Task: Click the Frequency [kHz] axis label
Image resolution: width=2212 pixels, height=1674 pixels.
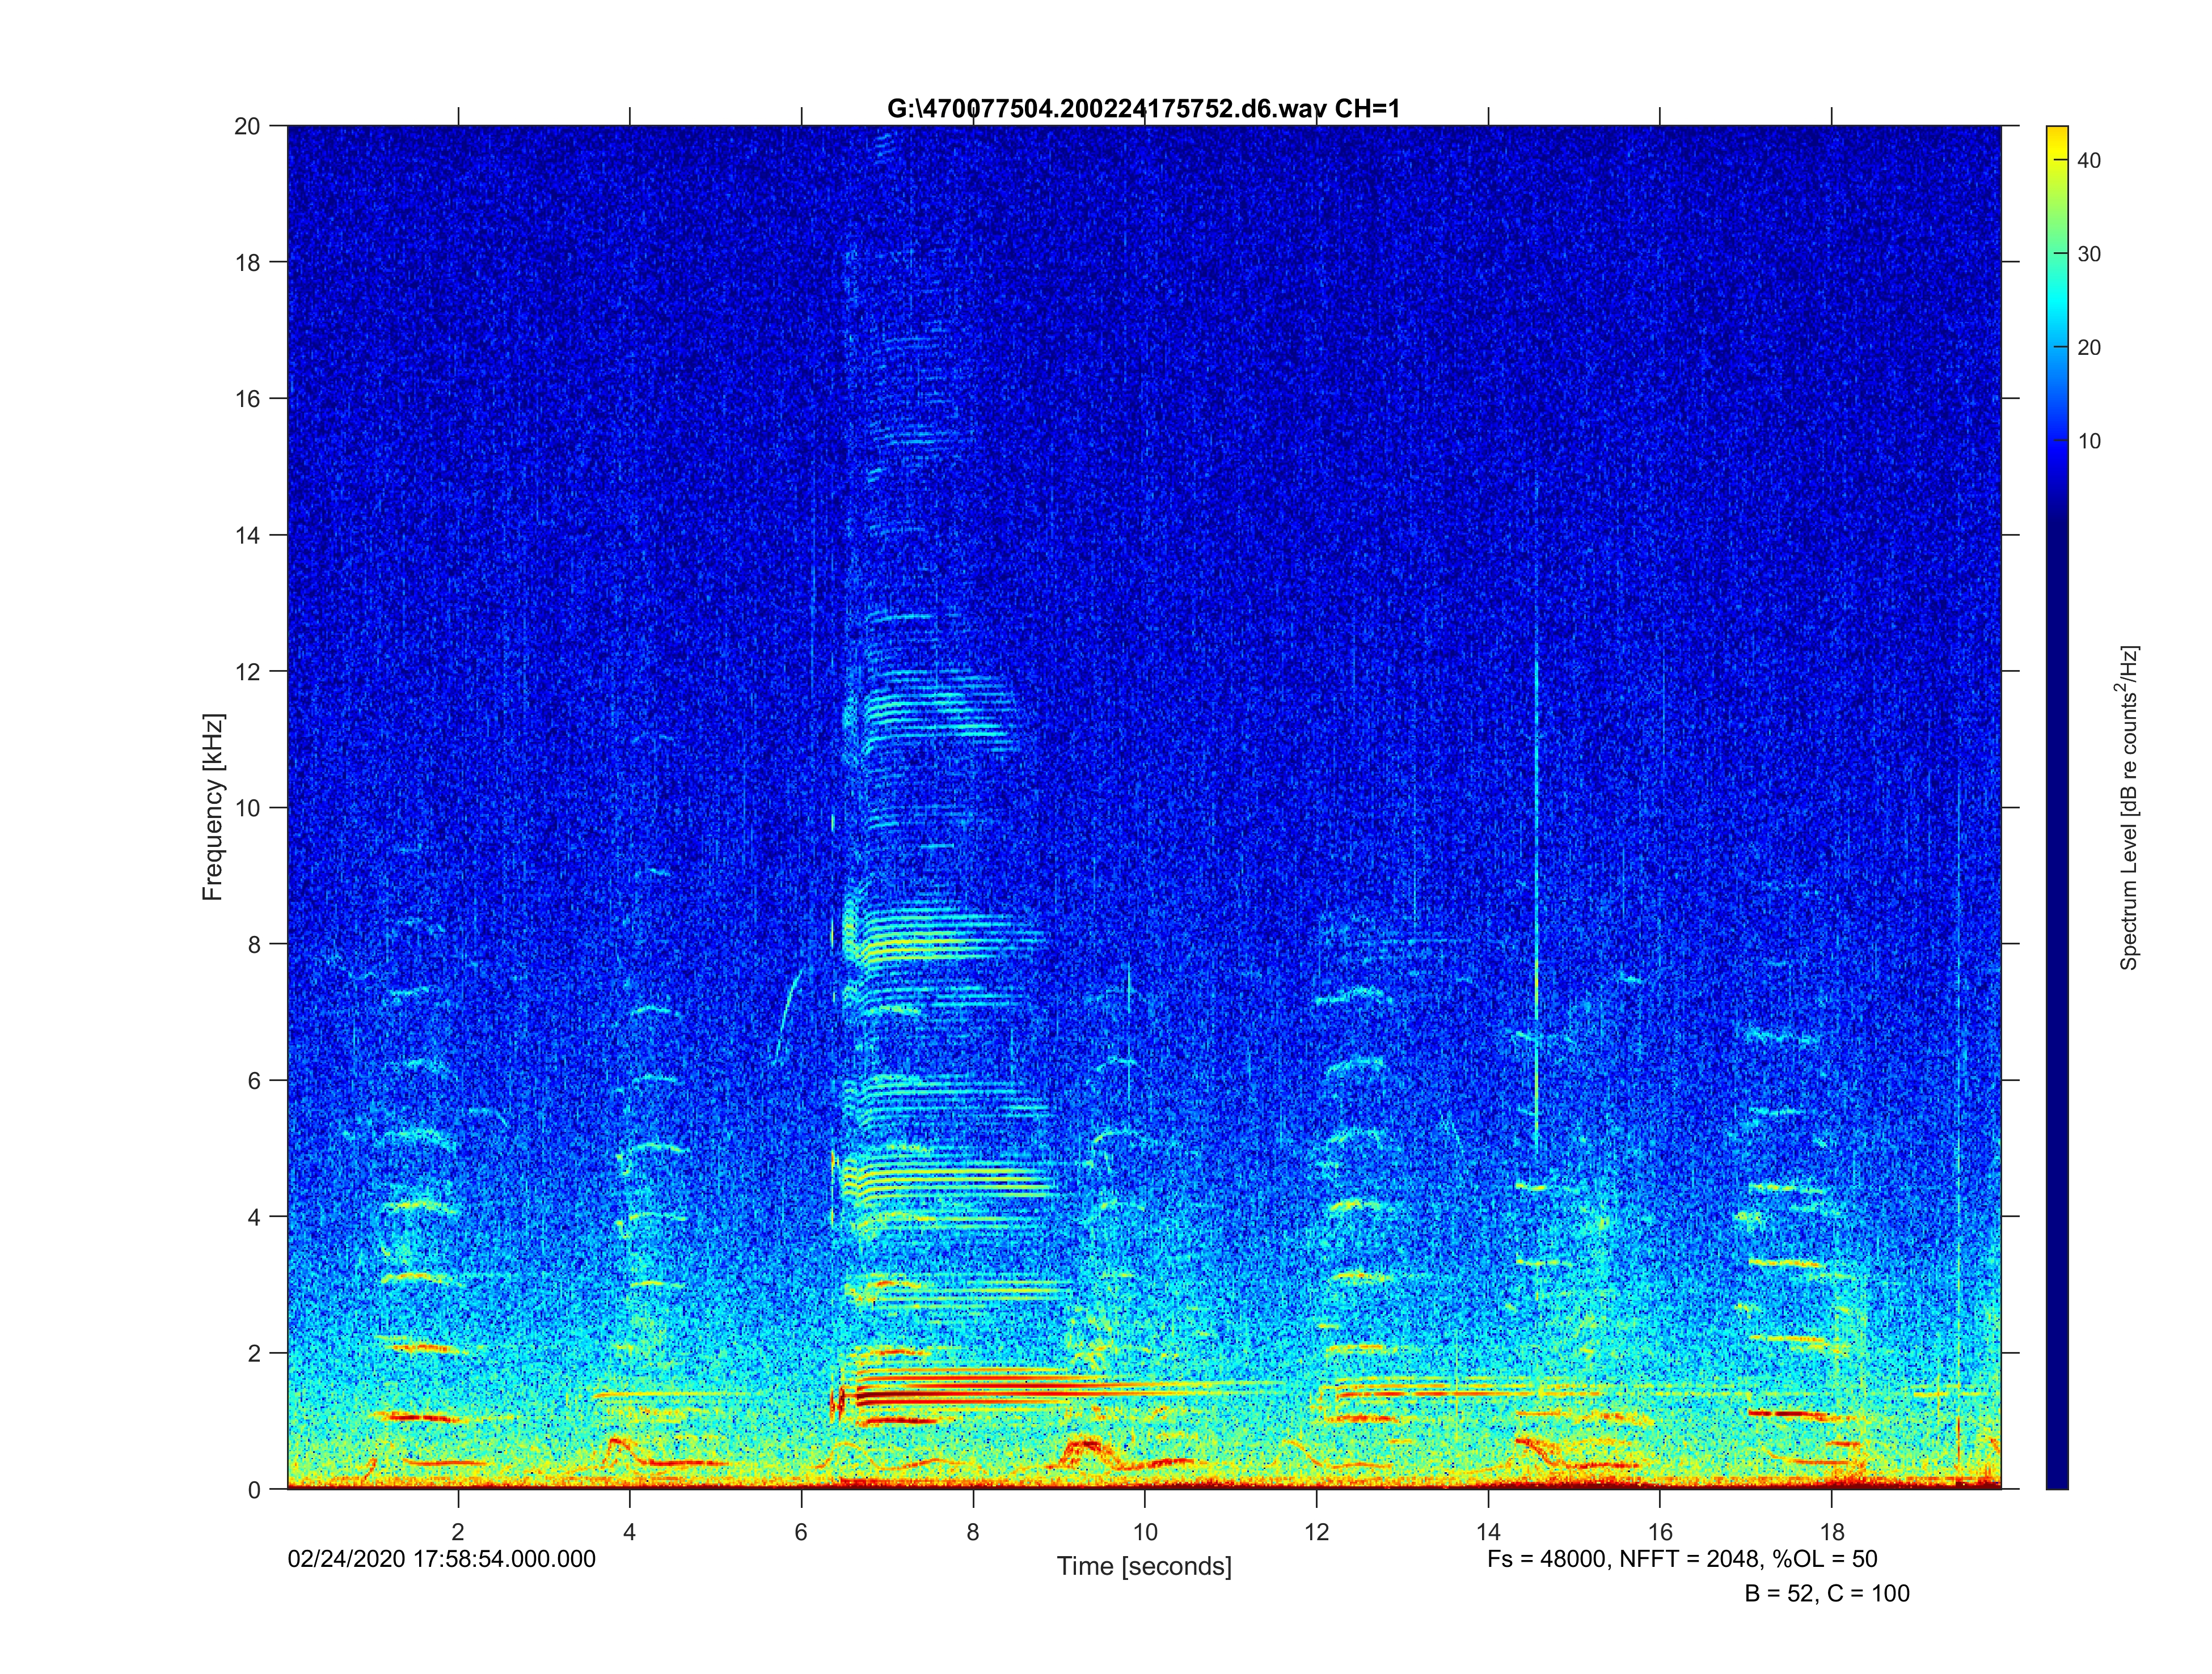Action: point(213,807)
